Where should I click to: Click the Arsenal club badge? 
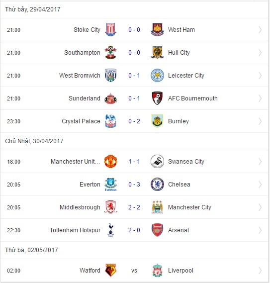click(157, 230)
